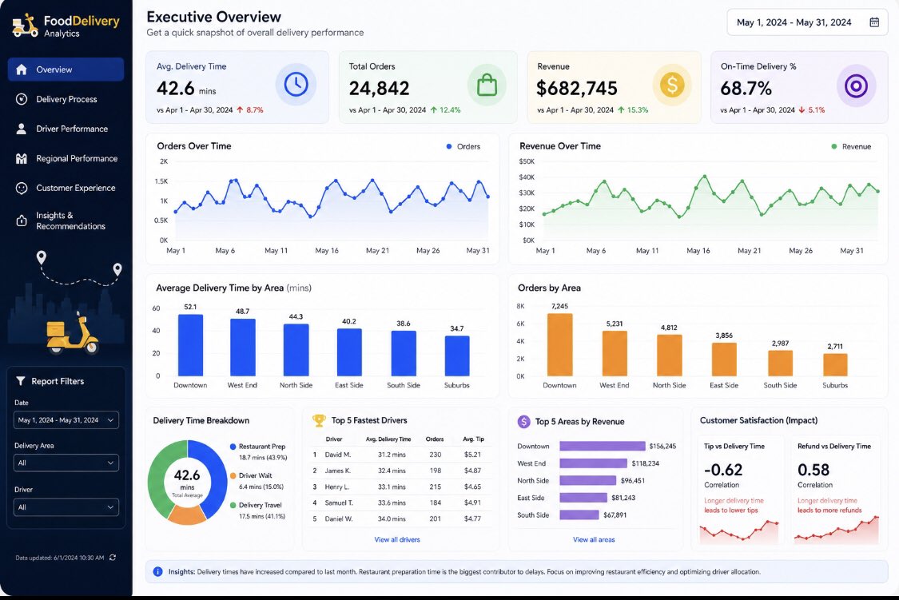This screenshot has width=899, height=600.
Task: Open the header date range picker
Action: (807, 22)
